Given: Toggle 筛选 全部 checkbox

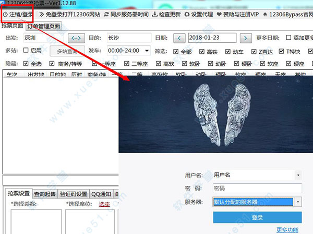Looking at the screenshot, I should pyautogui.click(x=176, y=52).
